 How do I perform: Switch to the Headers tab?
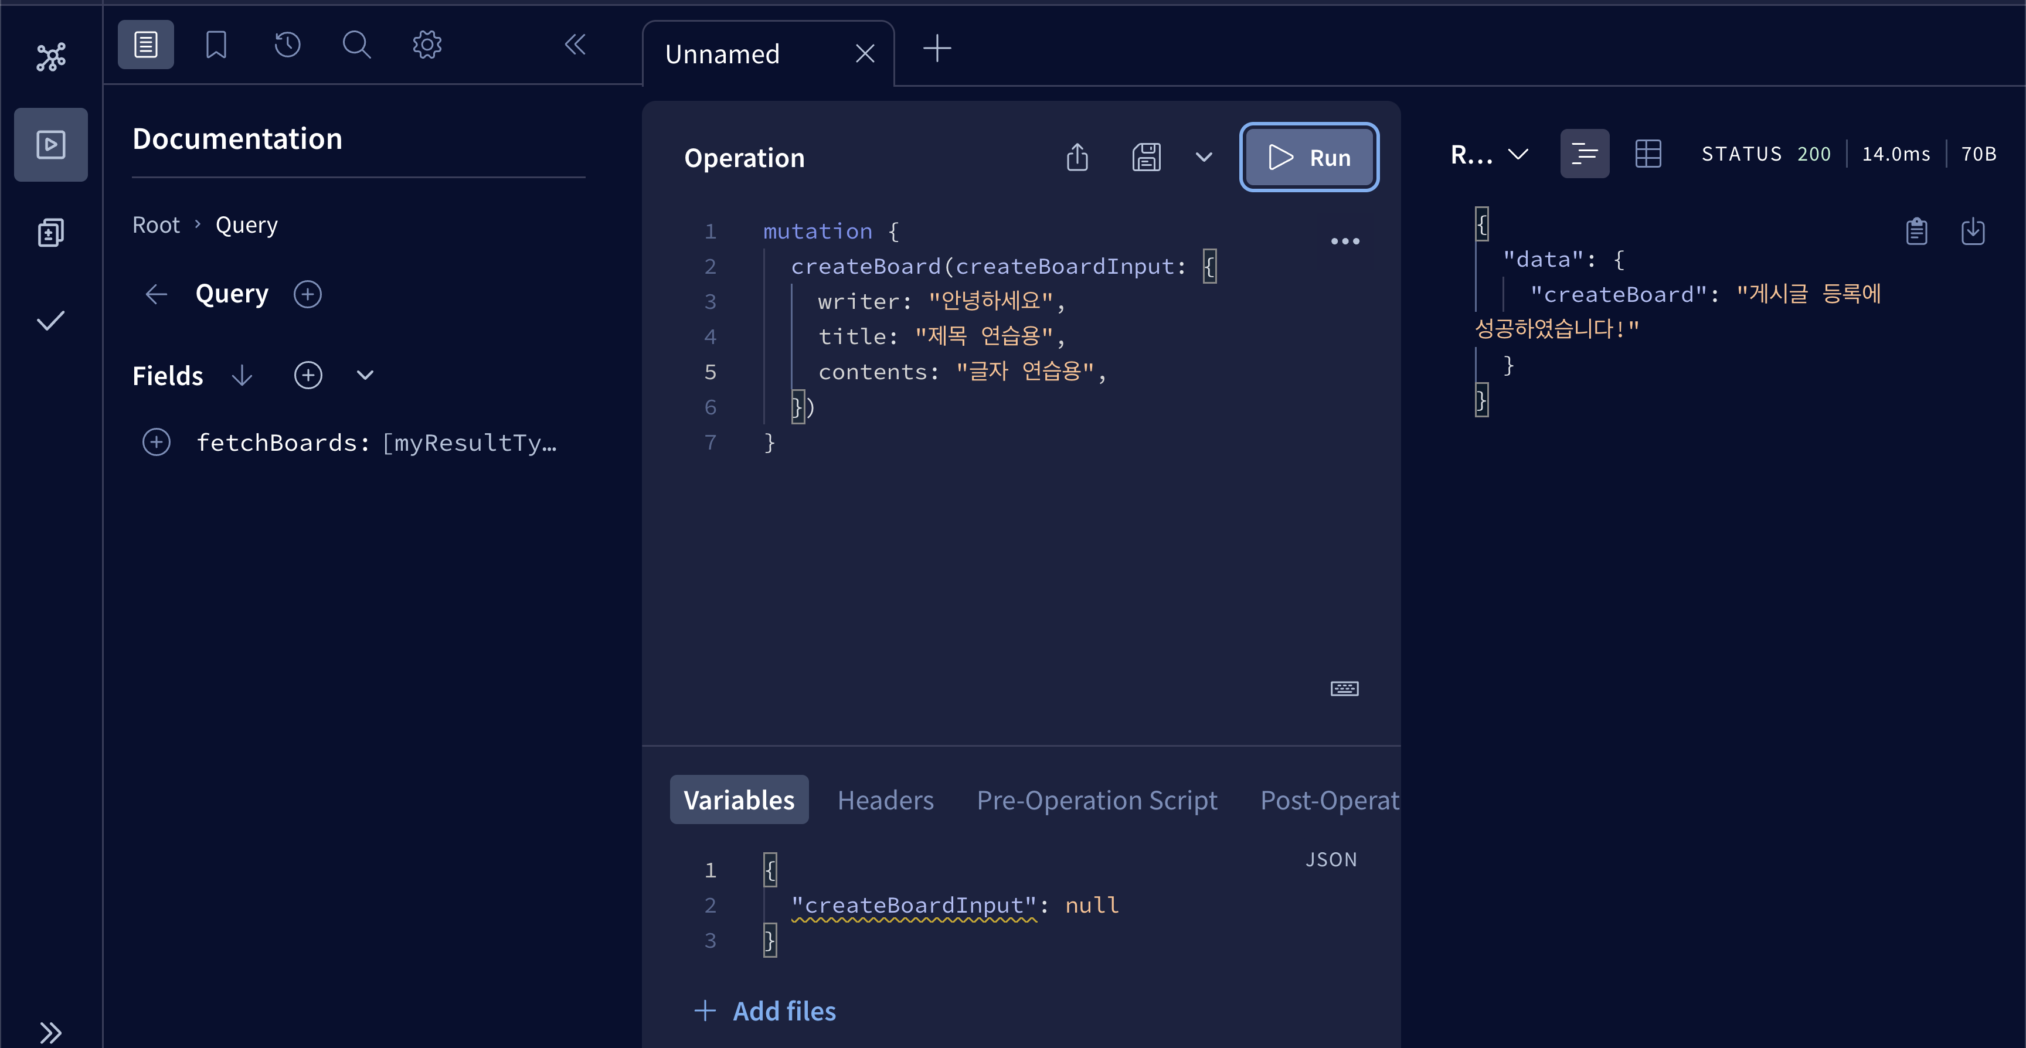[x=885, y=799]
